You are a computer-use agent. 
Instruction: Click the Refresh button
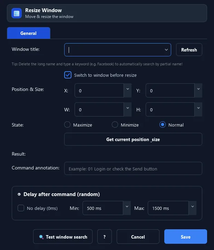[x=189, y=50]
